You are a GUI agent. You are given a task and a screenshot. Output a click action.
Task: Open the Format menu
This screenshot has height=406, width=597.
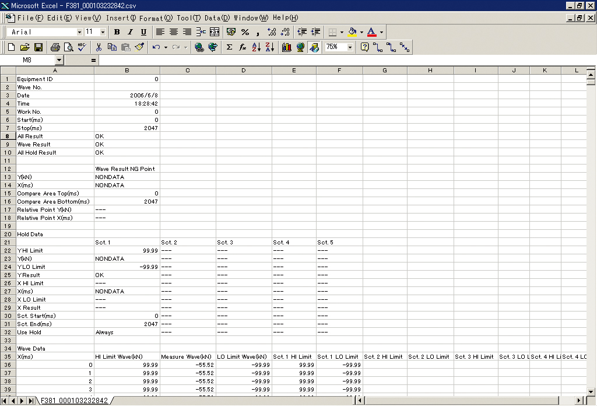[151, 18]
